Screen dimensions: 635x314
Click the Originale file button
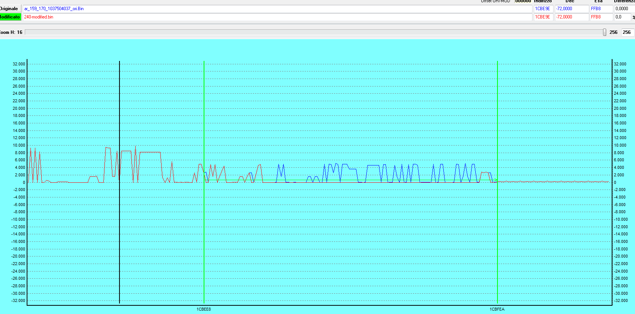[x=10, y=9]
